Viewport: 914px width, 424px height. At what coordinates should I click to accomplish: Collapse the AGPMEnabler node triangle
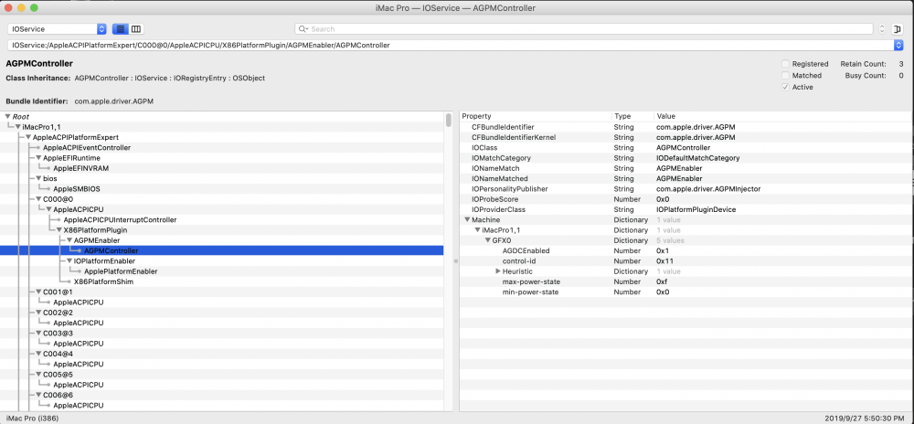(x=69, y=240)
